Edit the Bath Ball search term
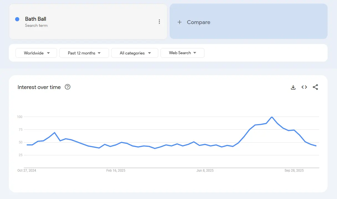Viewport: 337px width, 199px height. [36, 19]
